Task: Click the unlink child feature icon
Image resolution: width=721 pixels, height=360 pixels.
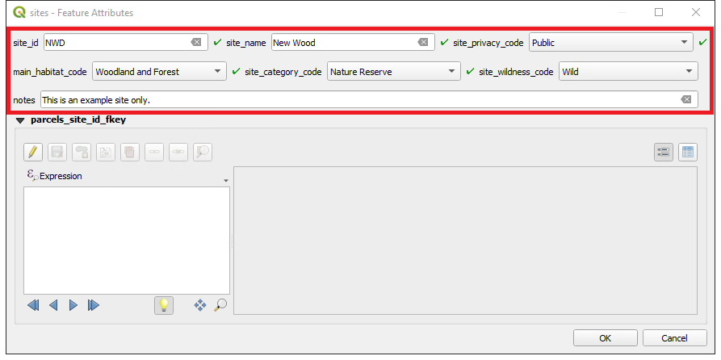Action: click(178, 152)
